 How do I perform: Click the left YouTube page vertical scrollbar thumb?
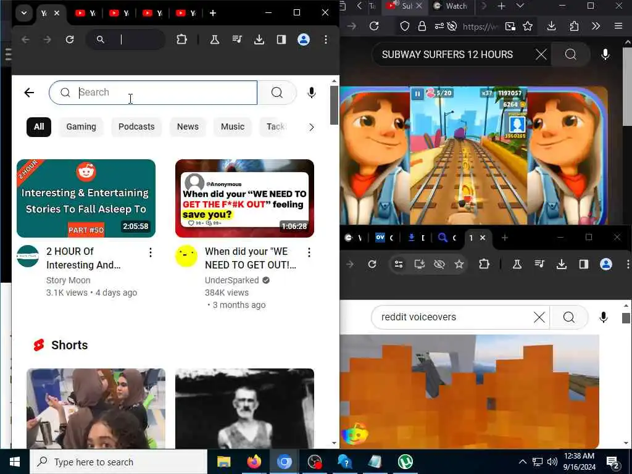click(334, 105)
